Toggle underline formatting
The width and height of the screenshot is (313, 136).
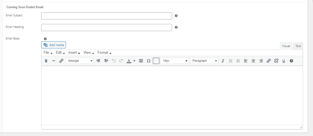284,61
